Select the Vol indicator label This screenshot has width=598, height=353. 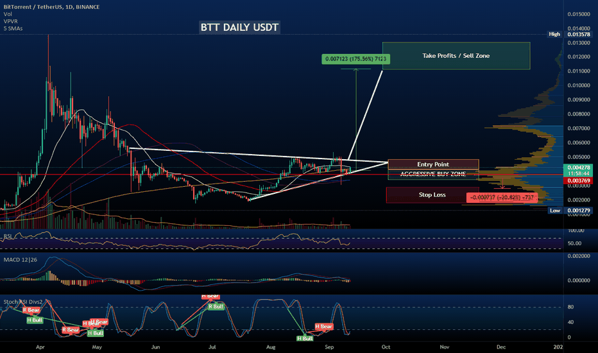click(8, 14)
